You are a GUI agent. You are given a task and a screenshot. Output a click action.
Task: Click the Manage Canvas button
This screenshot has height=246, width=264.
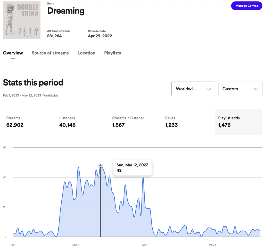246,6
